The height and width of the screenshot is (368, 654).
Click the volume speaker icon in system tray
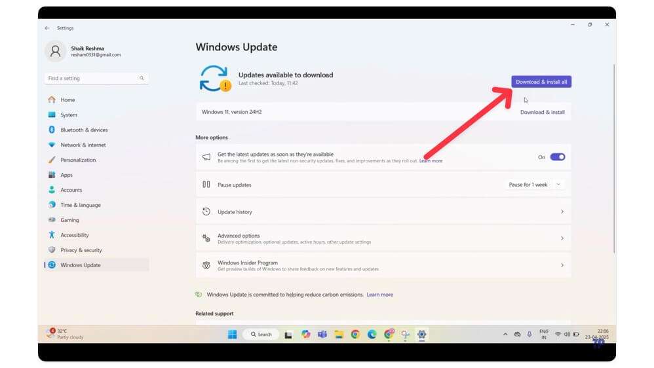[x=567, y=334]
